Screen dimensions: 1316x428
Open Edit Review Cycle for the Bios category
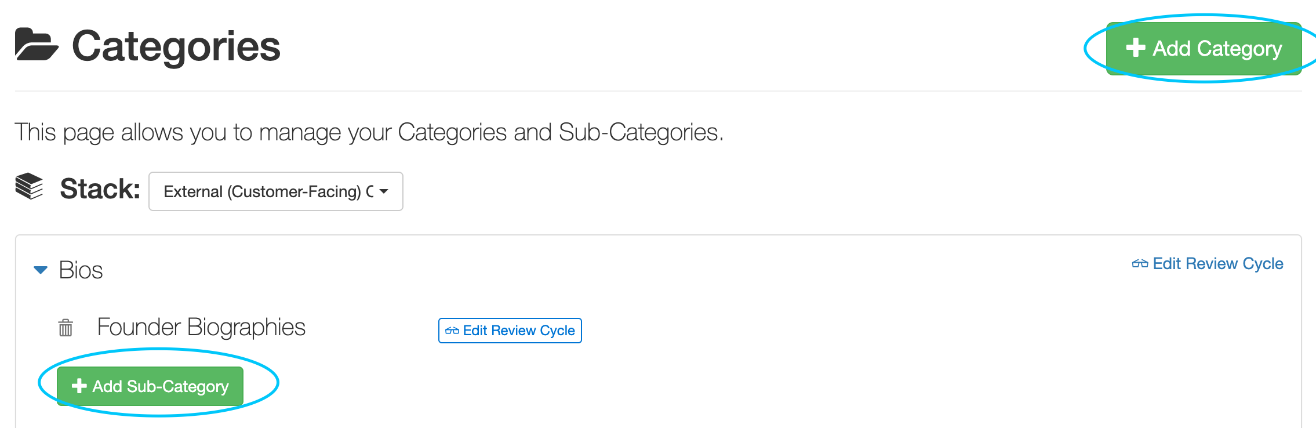click(1217, 264)
